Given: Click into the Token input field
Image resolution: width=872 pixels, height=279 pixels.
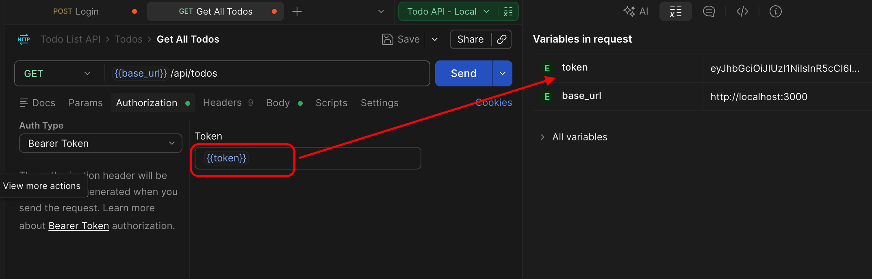Looking at the screenshot, I should (308, 158).
